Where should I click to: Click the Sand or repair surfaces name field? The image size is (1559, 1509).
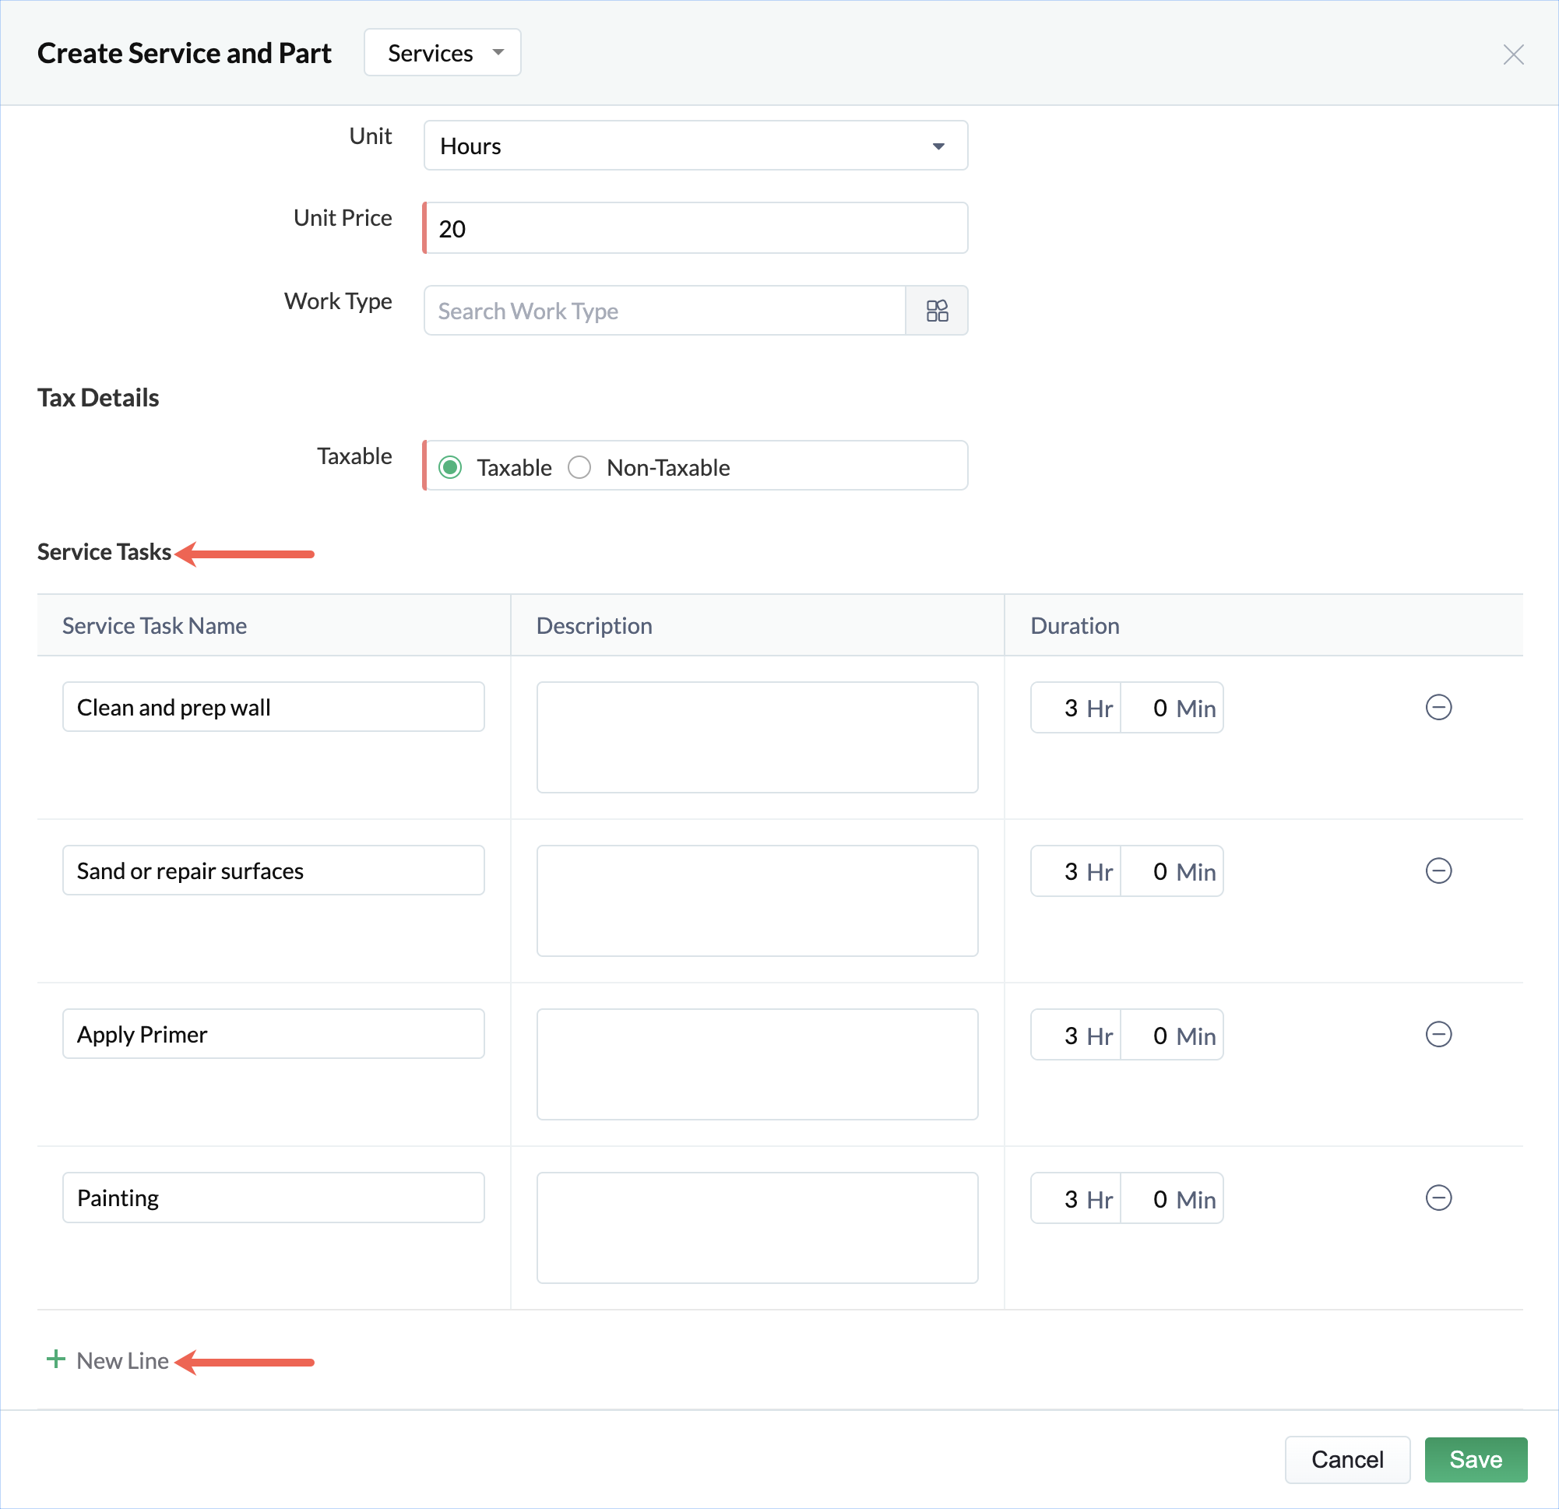click(273, 871)
